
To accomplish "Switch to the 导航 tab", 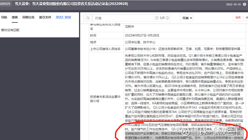I will (x=4, y=17).
